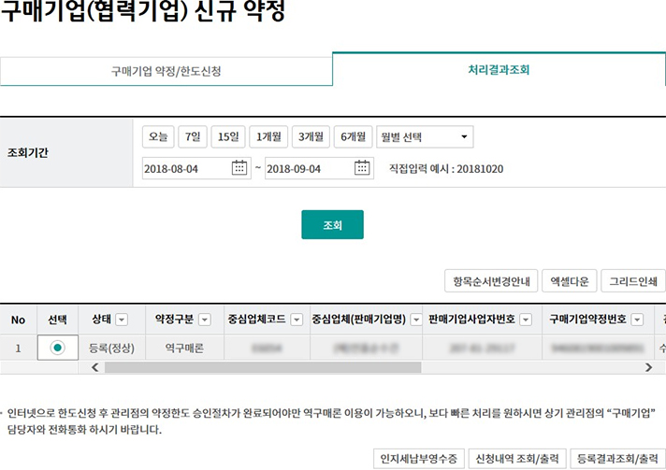The height and width of the screenshot is (470, 666).
Task: Click the green 조회 search button
Action: point(332,225)
